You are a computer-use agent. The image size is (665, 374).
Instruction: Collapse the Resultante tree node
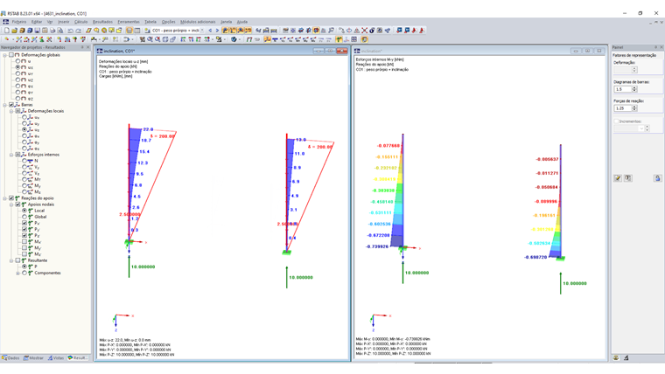pos(11,260)
